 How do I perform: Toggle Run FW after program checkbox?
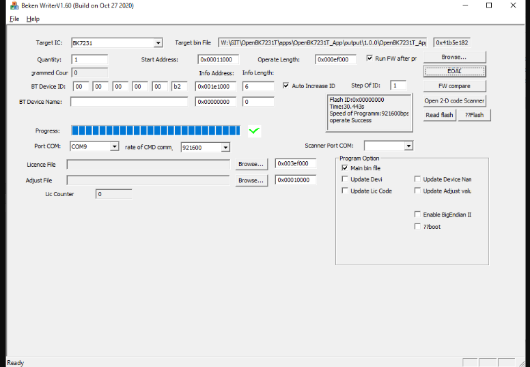click(369, 58)
